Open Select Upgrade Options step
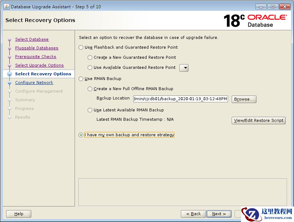 [39, 65]
